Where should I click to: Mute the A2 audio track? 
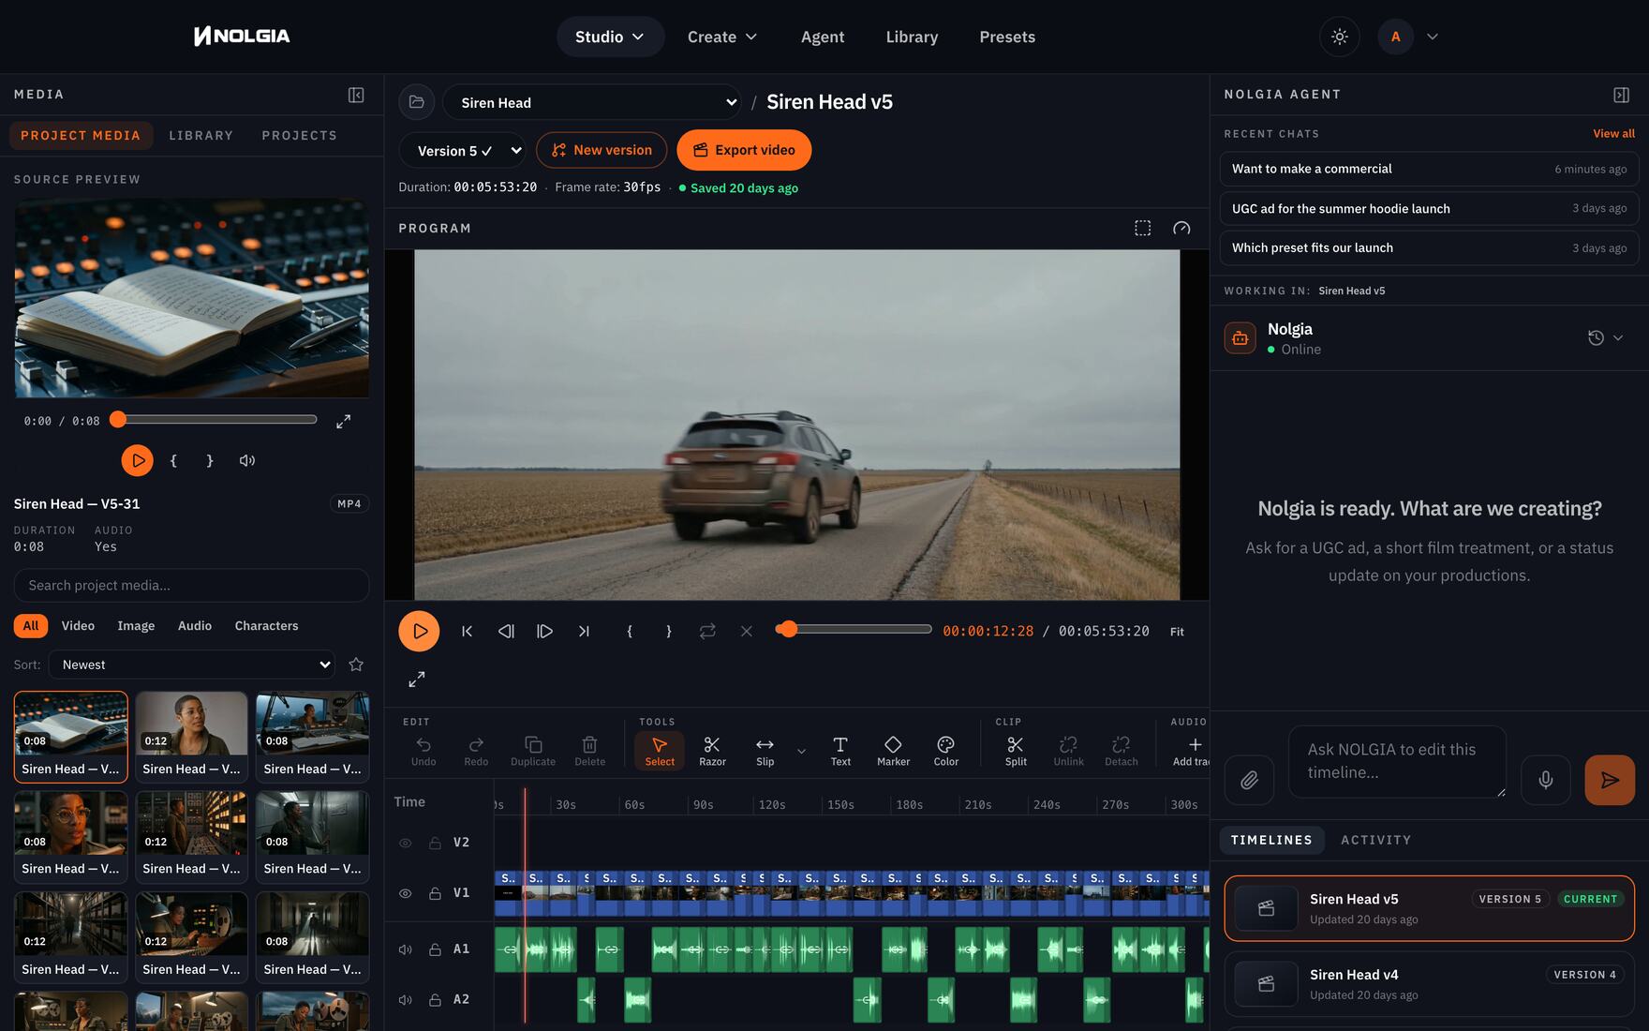[406, 1000]
